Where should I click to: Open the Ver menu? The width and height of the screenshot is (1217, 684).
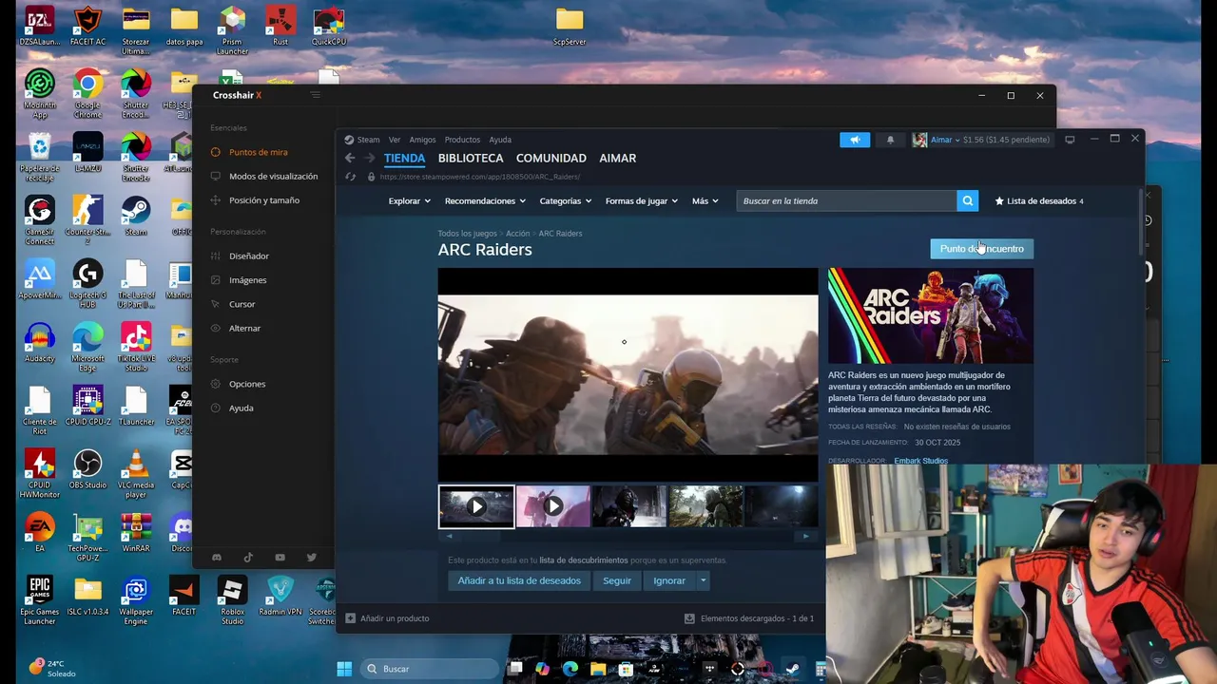395,140
